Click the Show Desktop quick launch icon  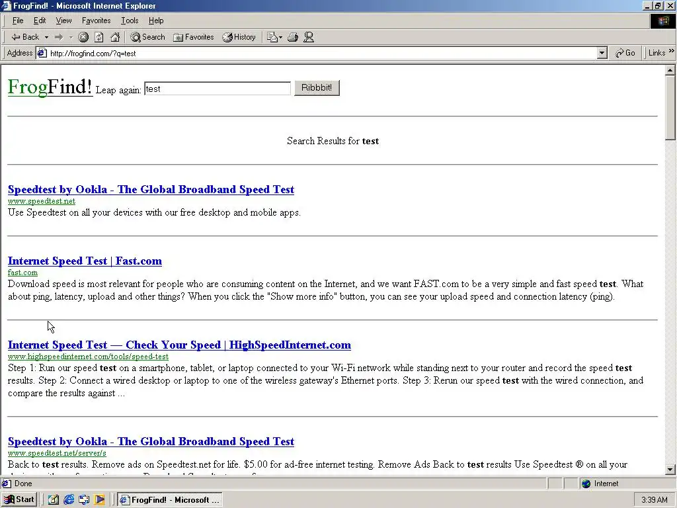click(x=53, y=500)
